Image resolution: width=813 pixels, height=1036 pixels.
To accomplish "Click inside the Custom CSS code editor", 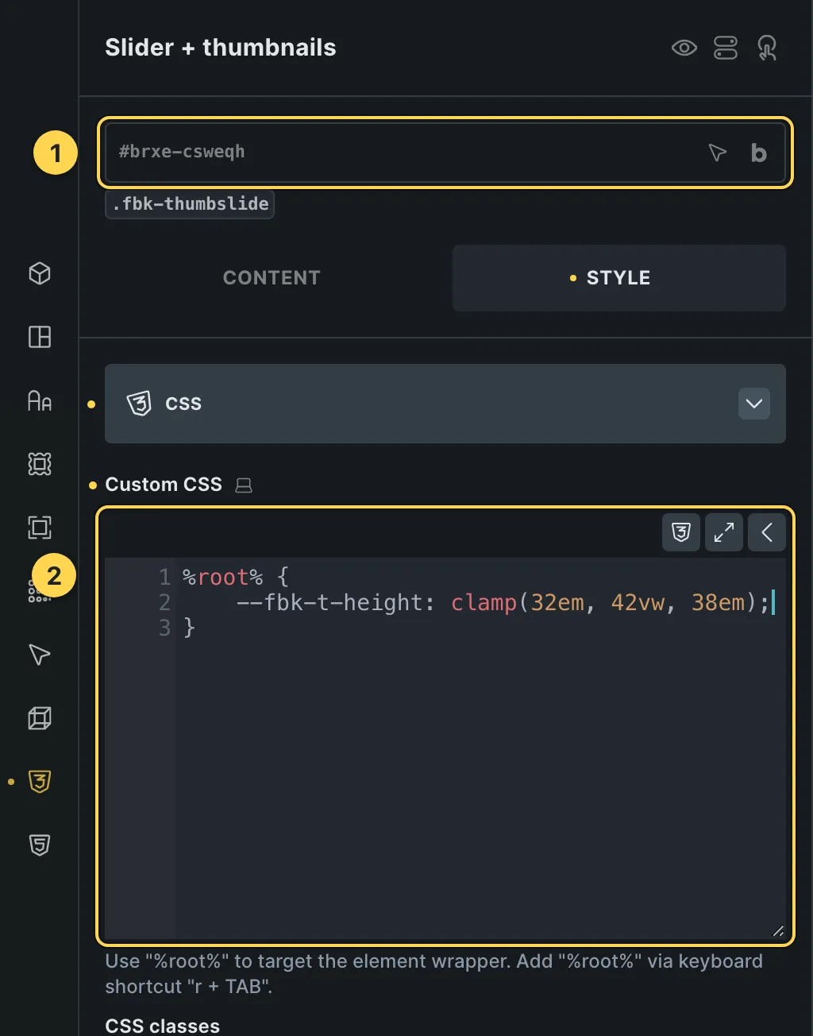I will [445, 748].
